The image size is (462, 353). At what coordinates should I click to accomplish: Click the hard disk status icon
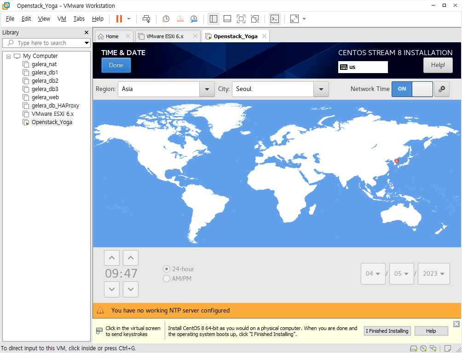click(414, 349)
